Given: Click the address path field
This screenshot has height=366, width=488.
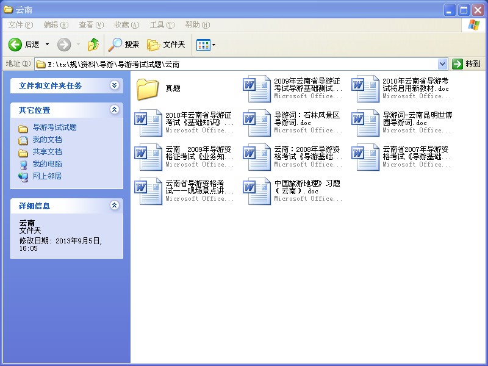Looking at the screenshot, I should click(241, 64).
